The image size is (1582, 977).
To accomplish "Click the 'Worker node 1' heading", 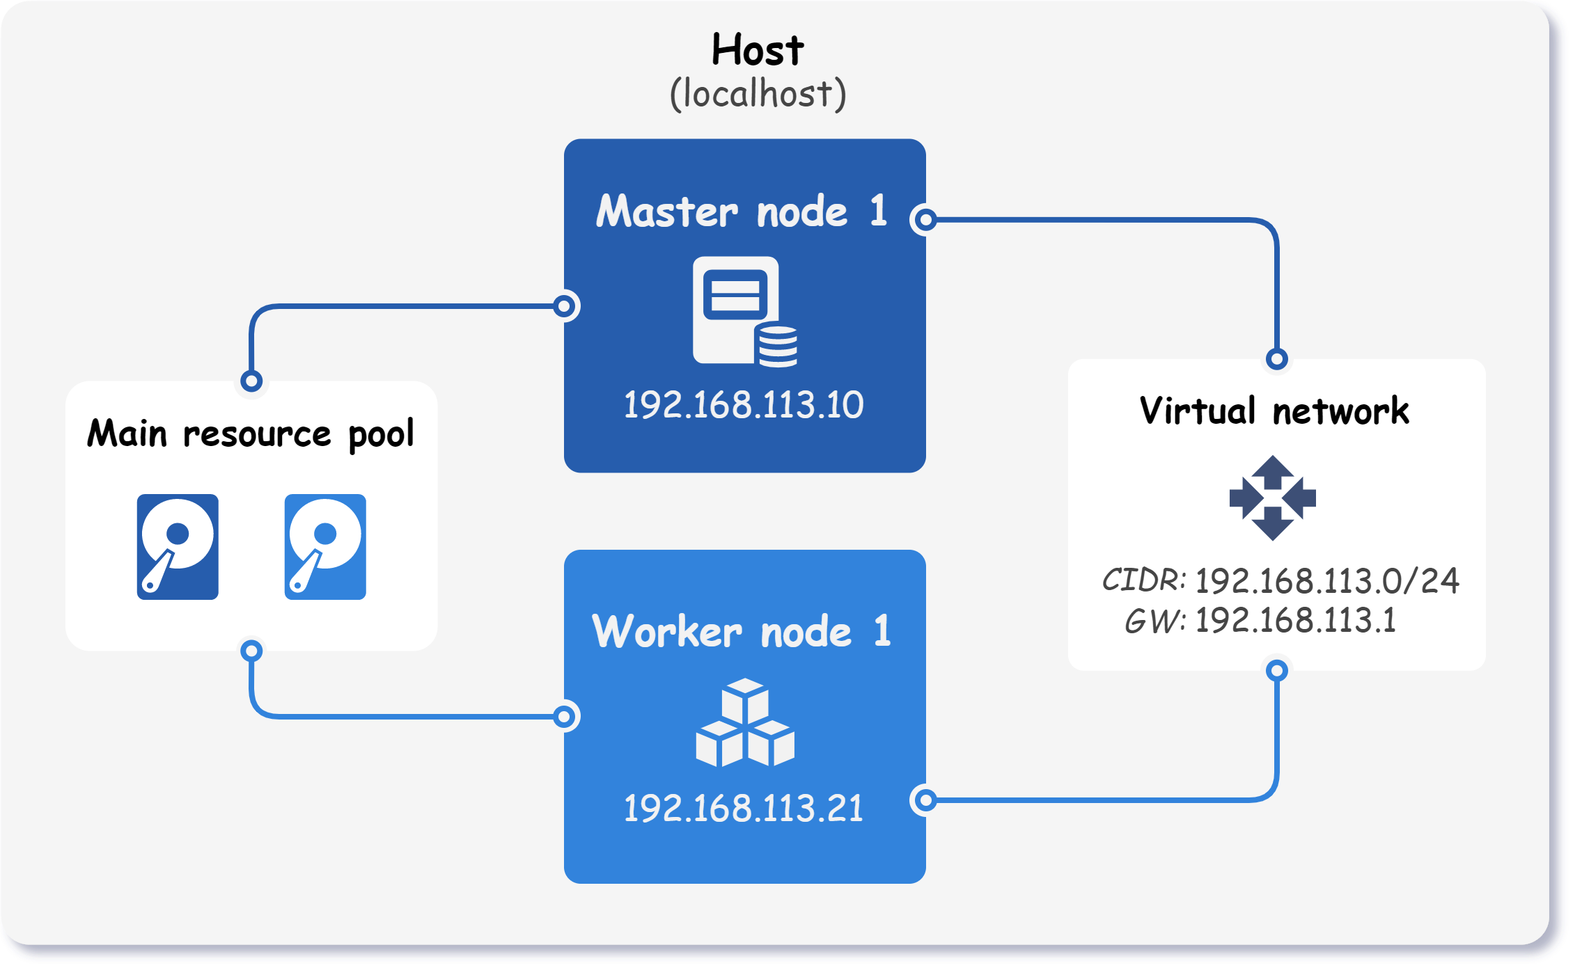I will [742, 631].
